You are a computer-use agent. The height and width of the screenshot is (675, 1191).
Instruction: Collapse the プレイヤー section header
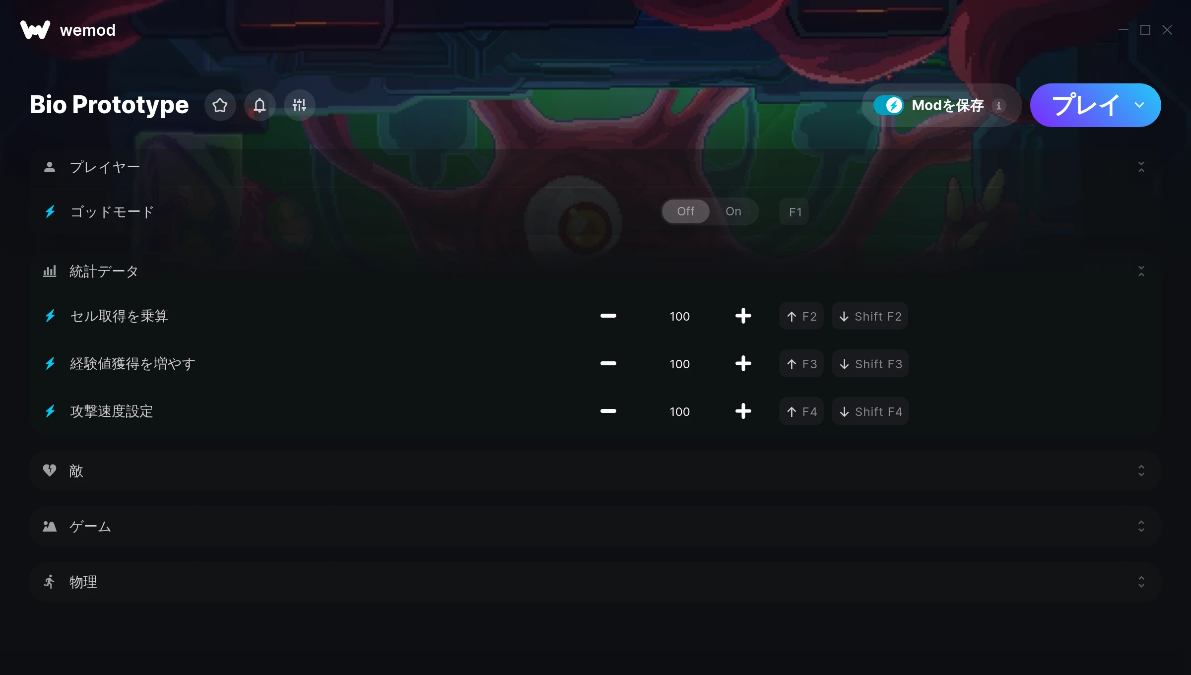coord(595,167)
